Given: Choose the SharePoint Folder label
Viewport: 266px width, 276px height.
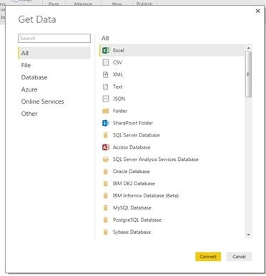Looking at the screenshot, I should [133, 123].
